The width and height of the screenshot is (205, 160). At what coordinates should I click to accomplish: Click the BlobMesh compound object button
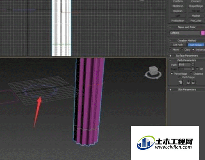(x=178, y=6)
